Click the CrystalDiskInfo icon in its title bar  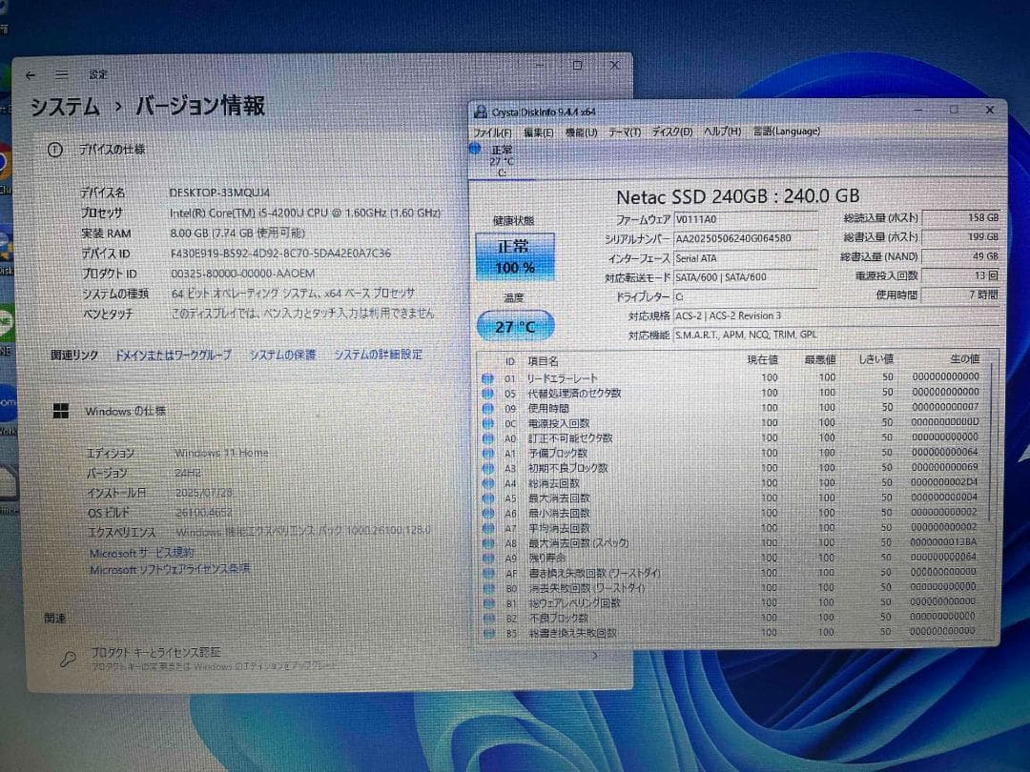coord(481,111)
